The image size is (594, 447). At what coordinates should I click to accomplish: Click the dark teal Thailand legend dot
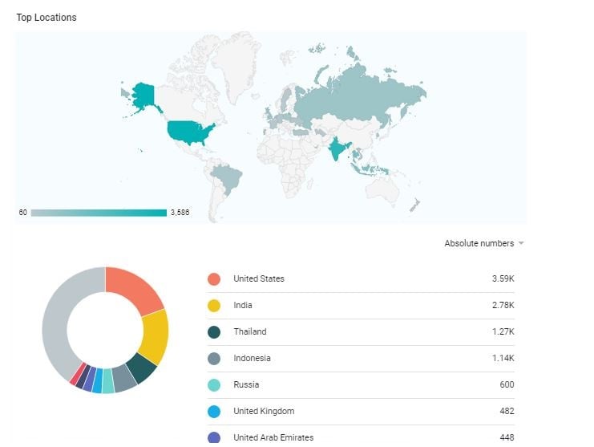214,332
